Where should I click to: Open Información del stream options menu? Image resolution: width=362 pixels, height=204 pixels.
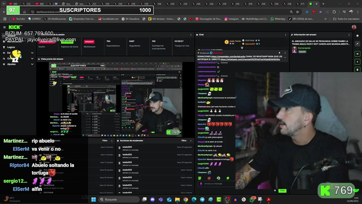pos(349,35)
